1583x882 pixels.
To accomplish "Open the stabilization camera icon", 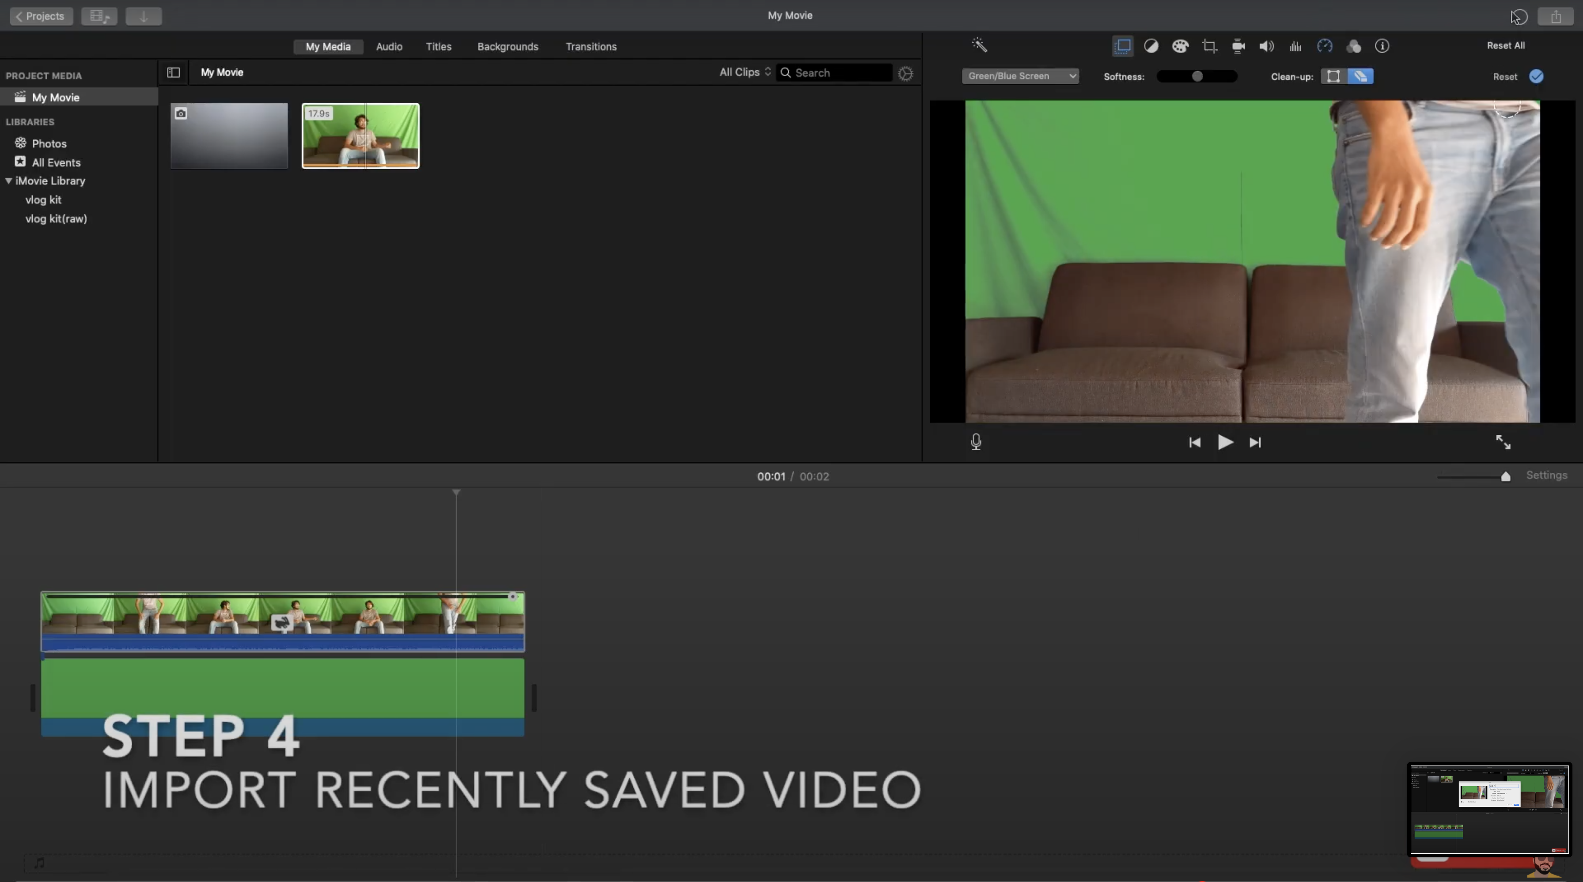I will (x=1238, y=46).
